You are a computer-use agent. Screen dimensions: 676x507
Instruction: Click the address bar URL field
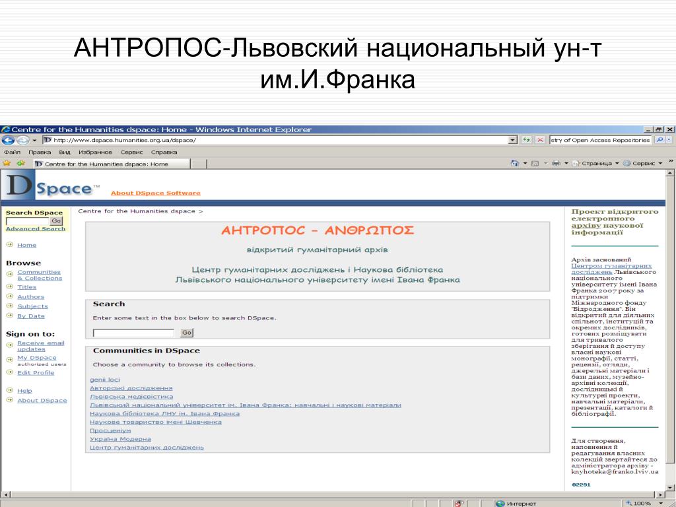click(x=276, y=140)
